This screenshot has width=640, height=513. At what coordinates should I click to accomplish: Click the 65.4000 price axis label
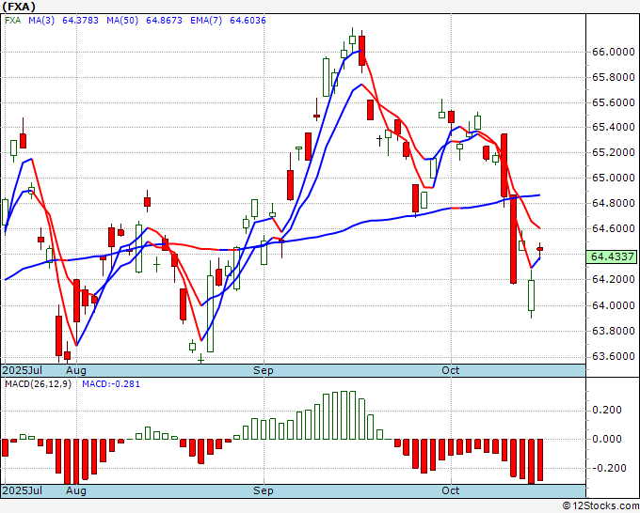613,128
